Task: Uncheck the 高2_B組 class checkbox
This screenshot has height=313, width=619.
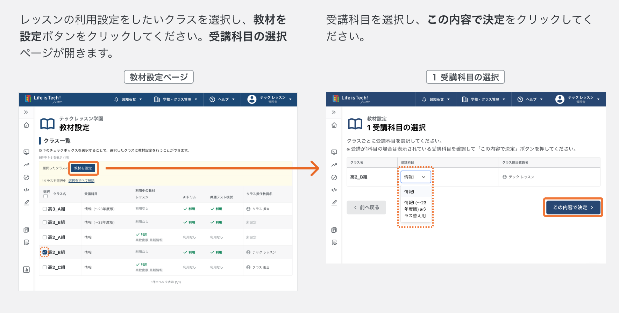Action: point(45,252)
